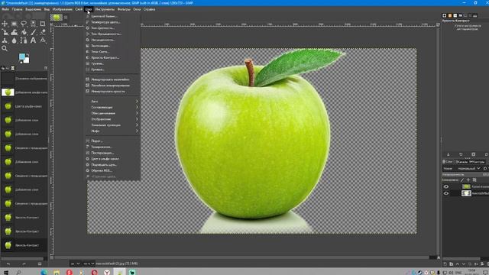Screen dimensions: 489x275
Task: Select the Bucket Fill tool
Action: (24, 32)
